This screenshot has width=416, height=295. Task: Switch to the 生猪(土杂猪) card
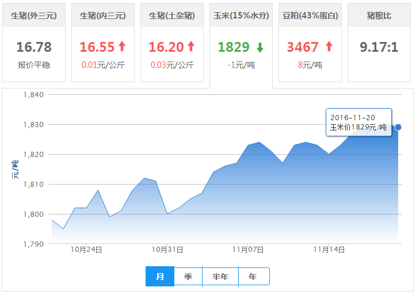tap(172, 43)
